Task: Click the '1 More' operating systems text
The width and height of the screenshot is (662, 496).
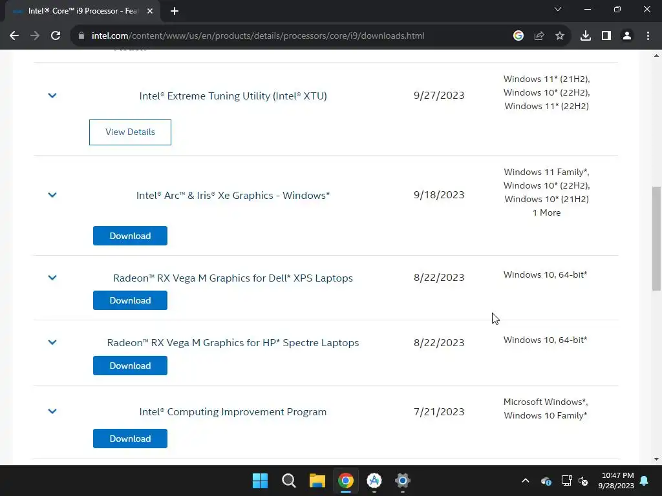Action: coord(546,213)
